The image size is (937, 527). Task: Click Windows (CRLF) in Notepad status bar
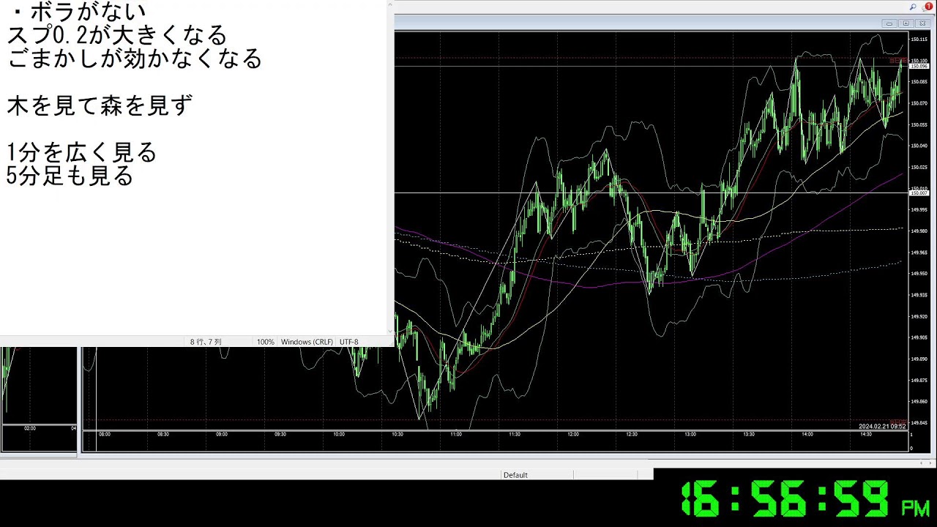tap(307, 342)
